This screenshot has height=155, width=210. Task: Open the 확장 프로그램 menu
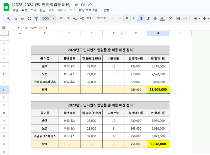[88, 10]
